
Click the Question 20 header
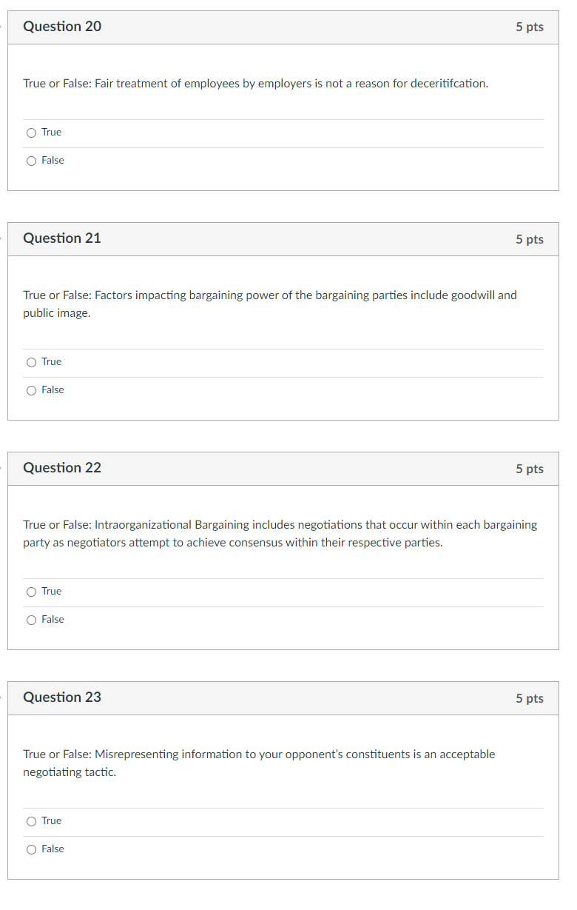click(x=62, y=27)
